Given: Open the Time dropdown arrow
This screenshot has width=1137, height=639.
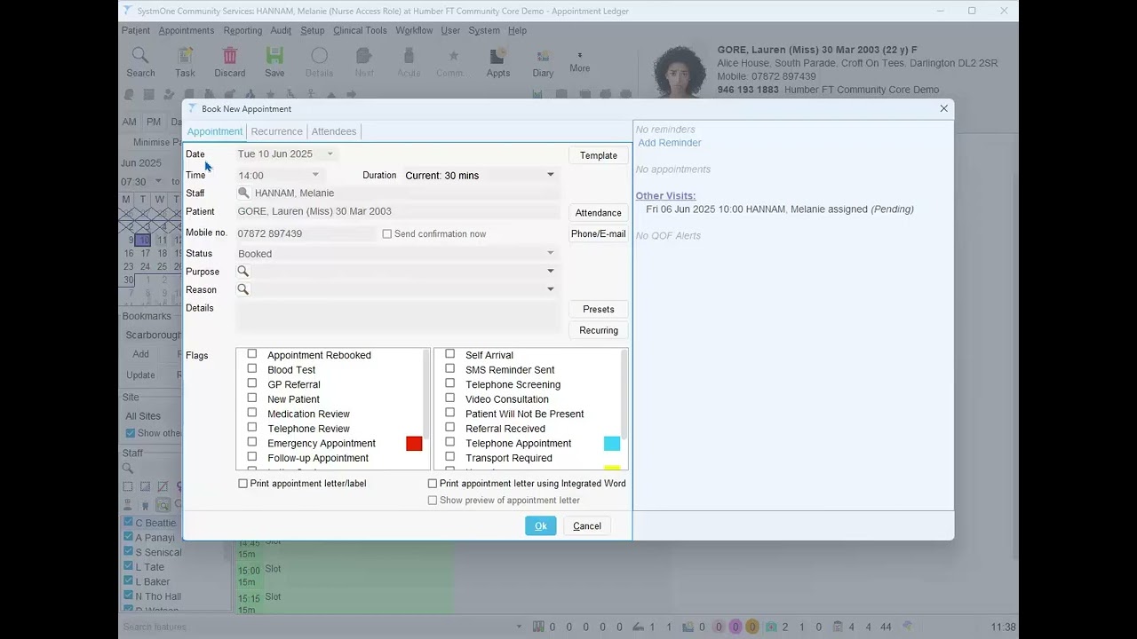Looking at the screenshot, I should [314, 175].
